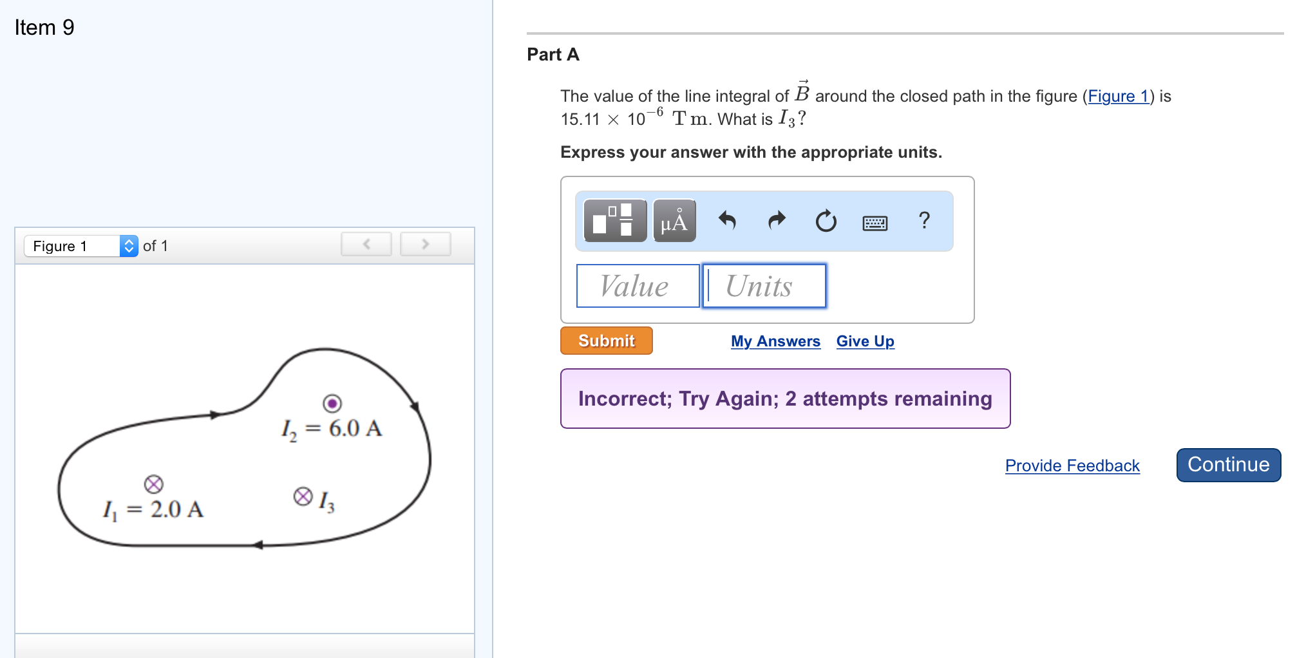Click the Value input field
This screenshot has height=658, width=1315.
(638, 286)
